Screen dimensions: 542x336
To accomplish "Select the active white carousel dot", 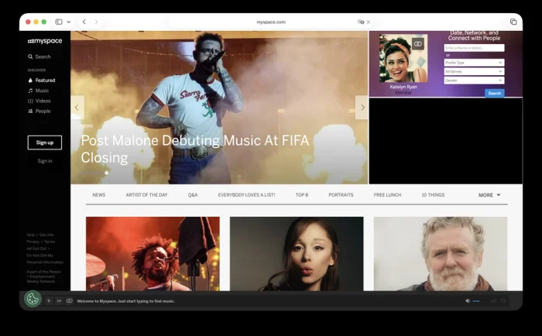I will (107, 173).
